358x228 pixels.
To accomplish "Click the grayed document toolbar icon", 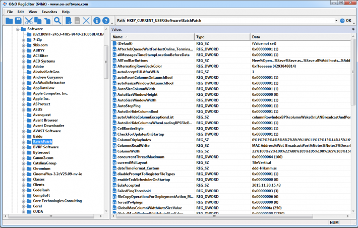I will pos(78,21).
